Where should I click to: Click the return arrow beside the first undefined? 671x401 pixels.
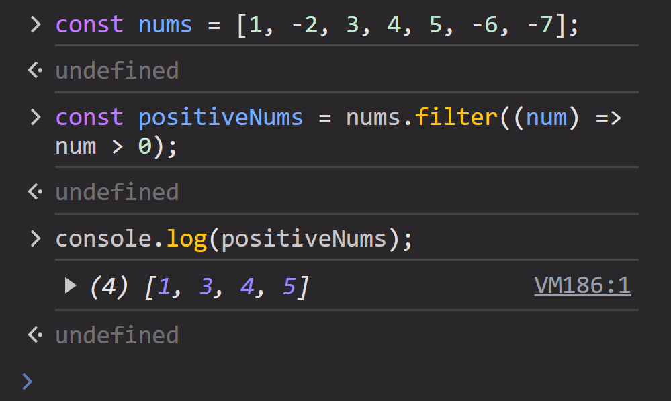35,70
